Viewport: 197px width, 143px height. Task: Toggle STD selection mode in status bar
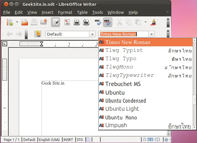point(80,140)
